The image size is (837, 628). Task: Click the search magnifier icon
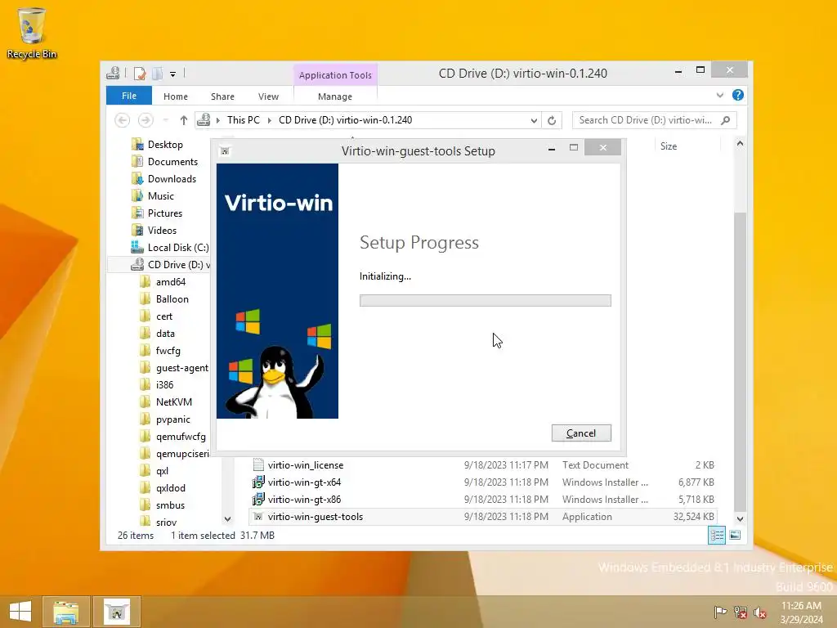(726, 120)
